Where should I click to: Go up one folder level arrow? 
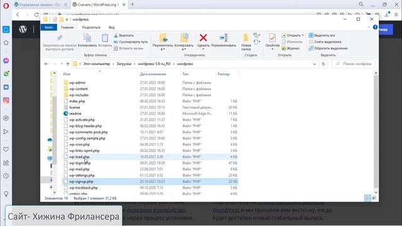point(68,64)
